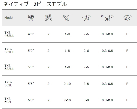Image resolution: width=137 pixels, height=109 pixels.
Task: Select the TXS-462UL model row
Action: click(x=70, y=34)
